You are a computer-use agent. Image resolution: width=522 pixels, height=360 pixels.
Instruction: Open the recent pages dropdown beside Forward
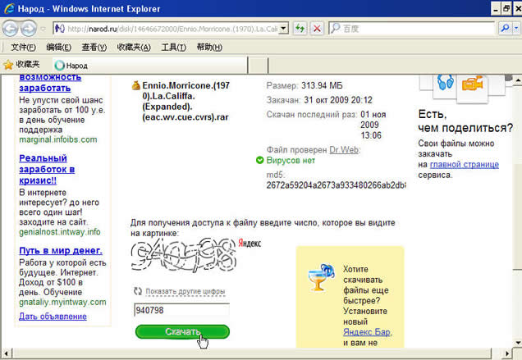[43, 29]
